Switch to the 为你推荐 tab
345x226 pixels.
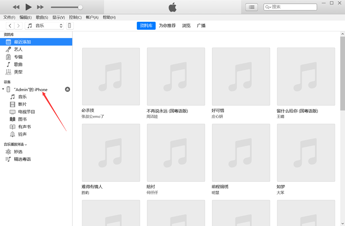point(167,26)
